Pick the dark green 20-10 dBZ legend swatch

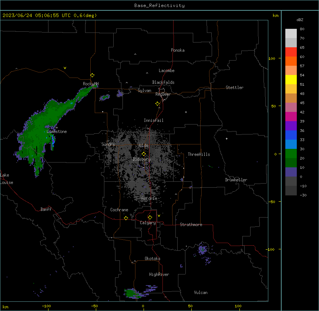pyautogui.click(x=291, y=163)
